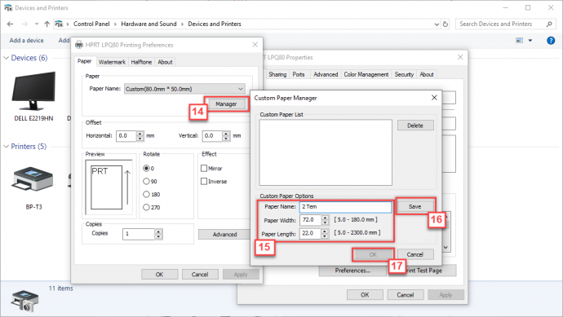563x317 pixels.
Task: Open the Help question mark icon
Action: (551, 41)
